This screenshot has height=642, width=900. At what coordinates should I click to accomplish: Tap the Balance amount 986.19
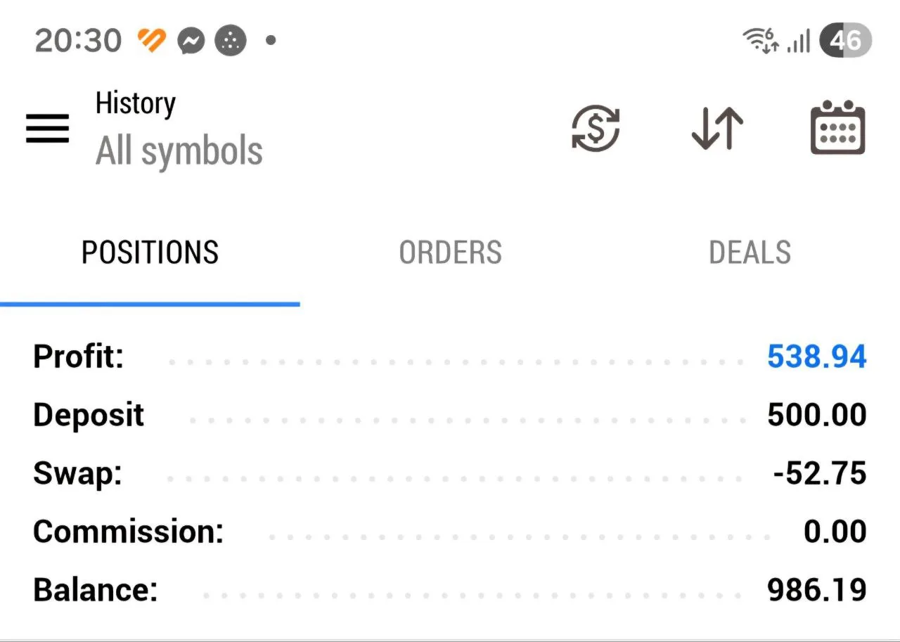click(816, 590)
